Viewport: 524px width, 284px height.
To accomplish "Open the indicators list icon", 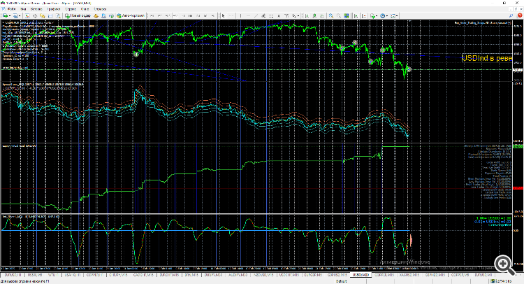I will pos(372,15).
